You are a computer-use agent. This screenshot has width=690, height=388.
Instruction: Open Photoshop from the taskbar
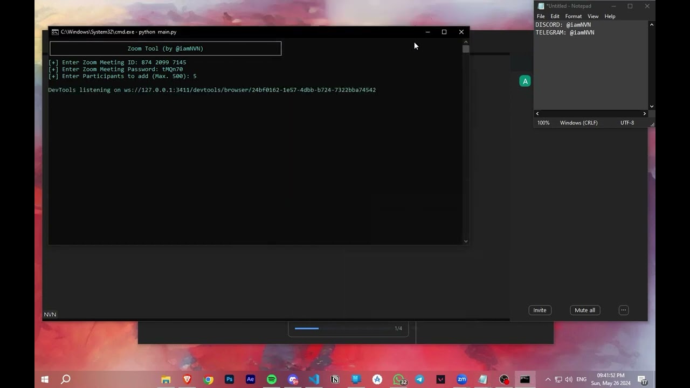click(229, 379)
